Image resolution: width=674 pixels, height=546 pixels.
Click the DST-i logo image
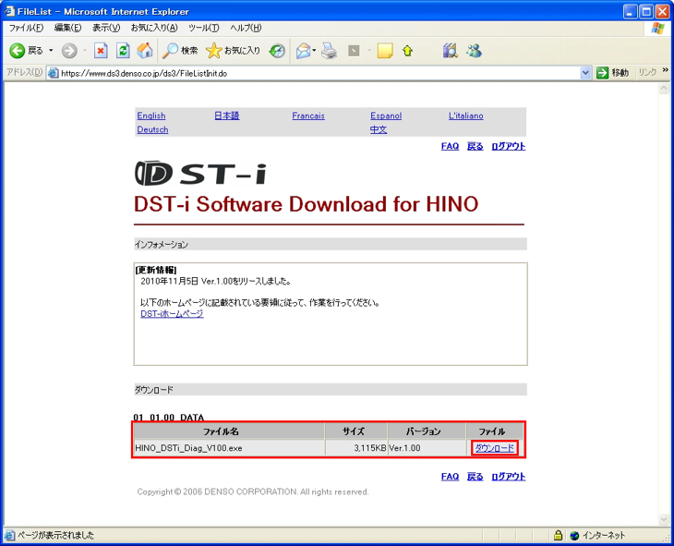coord(200,173)
